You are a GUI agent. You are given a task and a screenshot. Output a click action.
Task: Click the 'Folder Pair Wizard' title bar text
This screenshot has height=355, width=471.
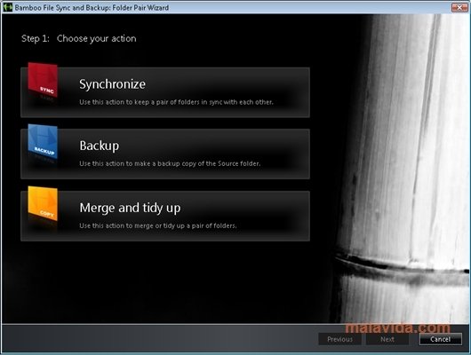point(140,7)
